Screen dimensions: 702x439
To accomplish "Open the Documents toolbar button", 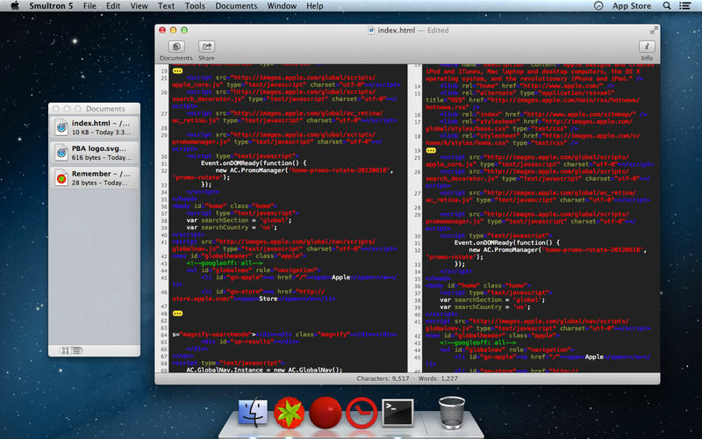I will (x=176, y=47).
